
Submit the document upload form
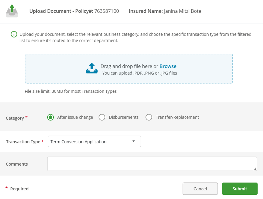pos(239,189)
